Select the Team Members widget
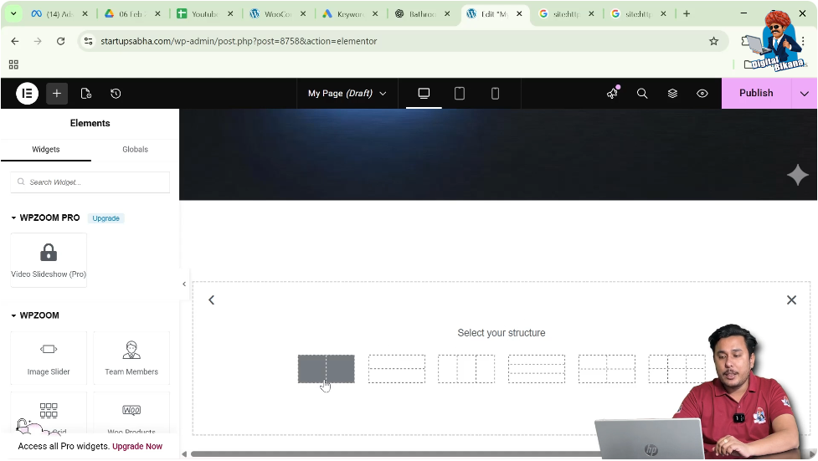The image size is (818, 461). point(131,358)
